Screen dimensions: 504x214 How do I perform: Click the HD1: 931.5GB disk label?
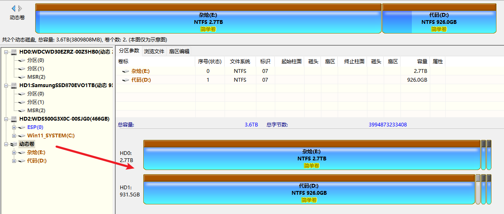point(130,191)
